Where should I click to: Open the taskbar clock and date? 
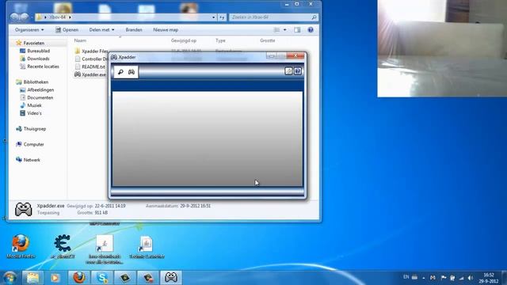[x=489, y=278]
